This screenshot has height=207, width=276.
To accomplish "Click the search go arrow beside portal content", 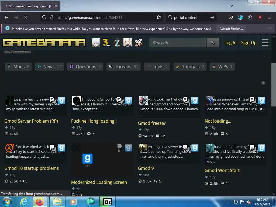I will 212,18.
